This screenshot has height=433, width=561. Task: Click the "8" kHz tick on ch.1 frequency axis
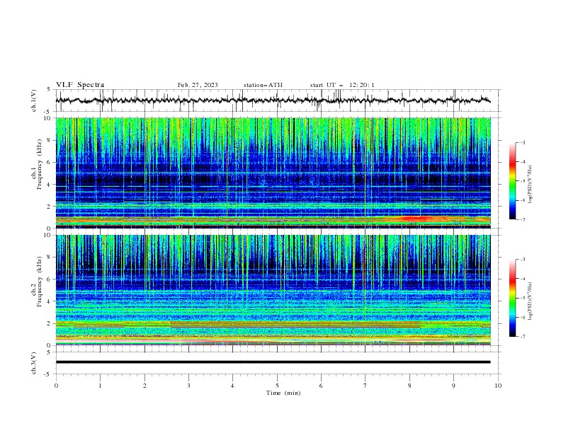click(50, 140)
